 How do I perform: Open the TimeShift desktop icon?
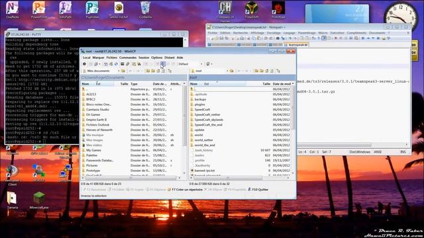coord(252,10)
